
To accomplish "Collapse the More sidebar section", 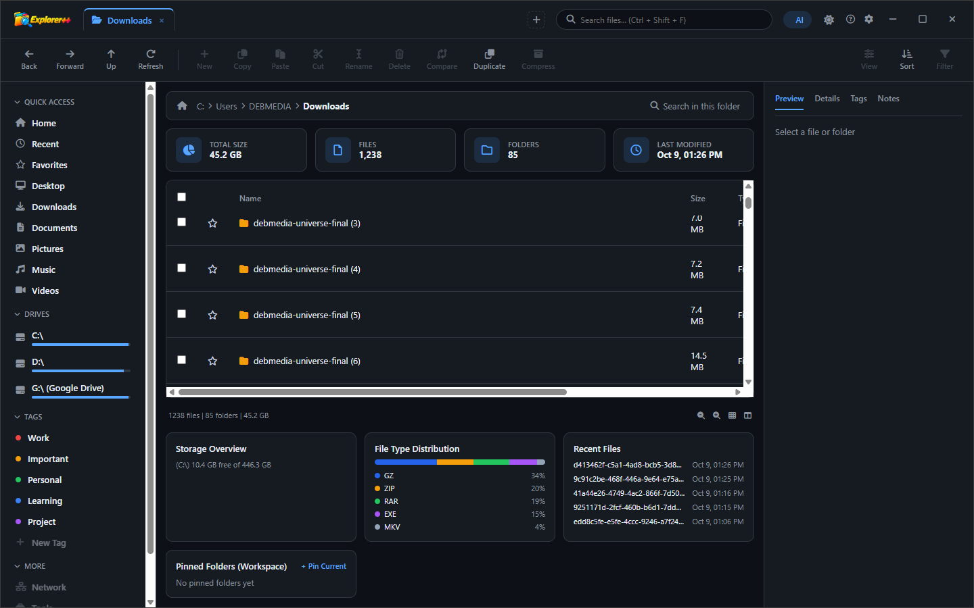I will point(30,566).
